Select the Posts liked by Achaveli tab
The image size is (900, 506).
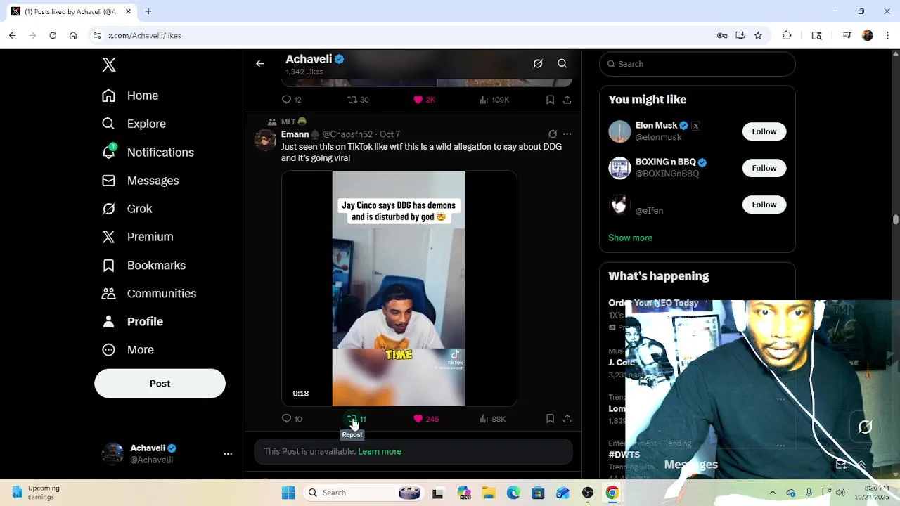[x=70, y=12]
